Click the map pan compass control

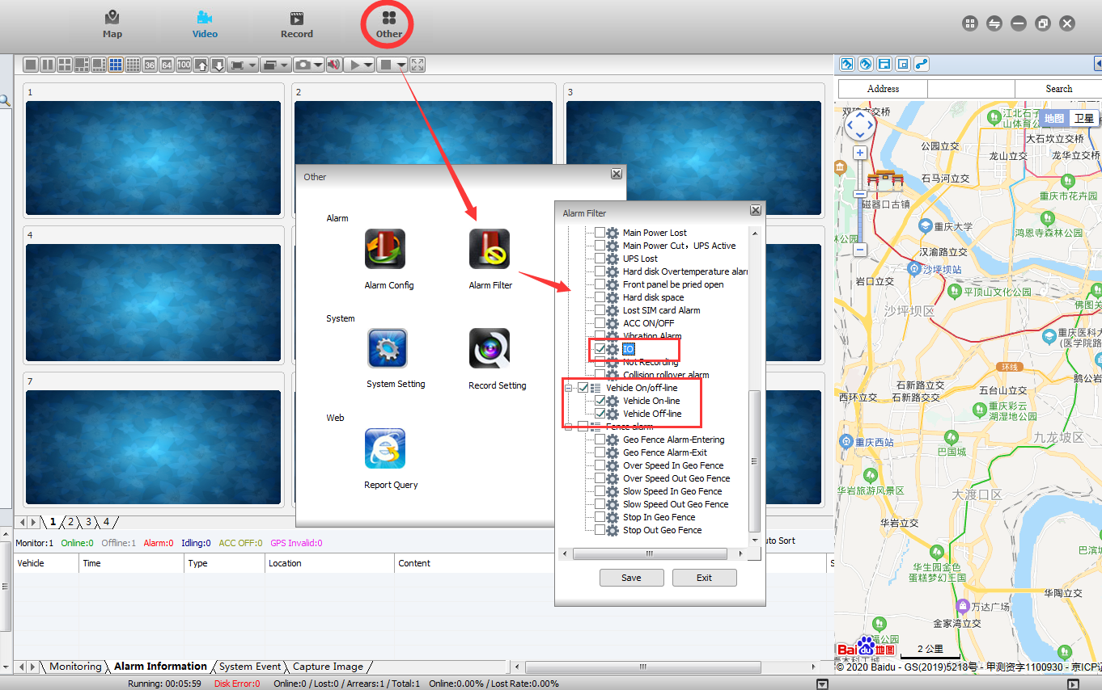coord(859,125)
